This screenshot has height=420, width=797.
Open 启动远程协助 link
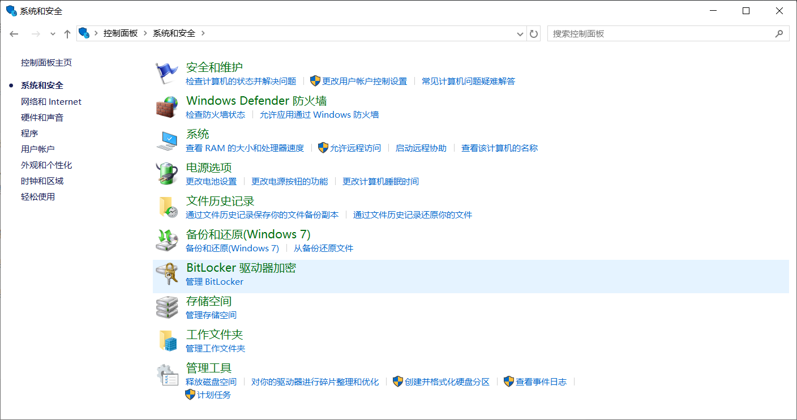point(421,148)
